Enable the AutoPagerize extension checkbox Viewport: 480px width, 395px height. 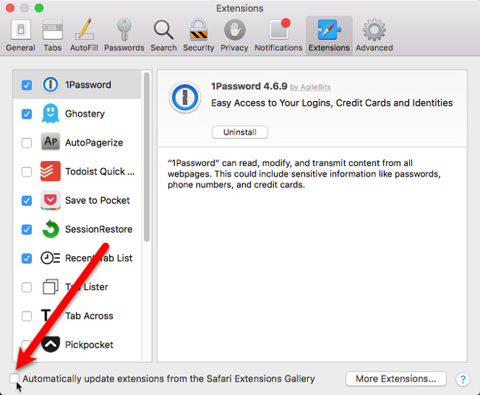tap(27, 142)
